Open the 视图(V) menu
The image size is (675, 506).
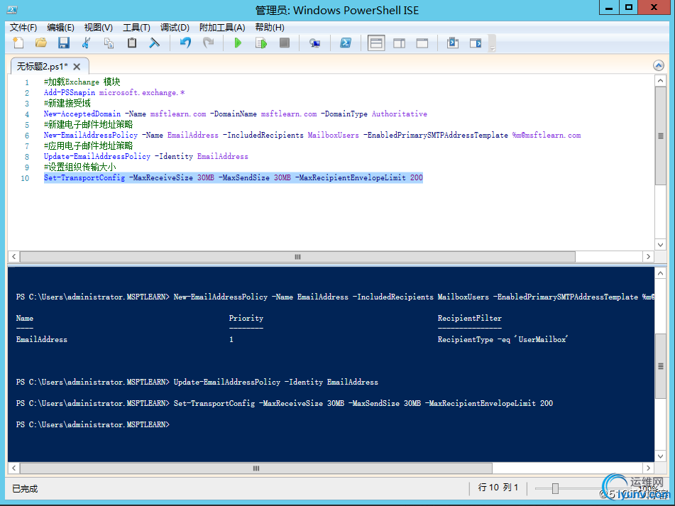[x=99, y=28]
